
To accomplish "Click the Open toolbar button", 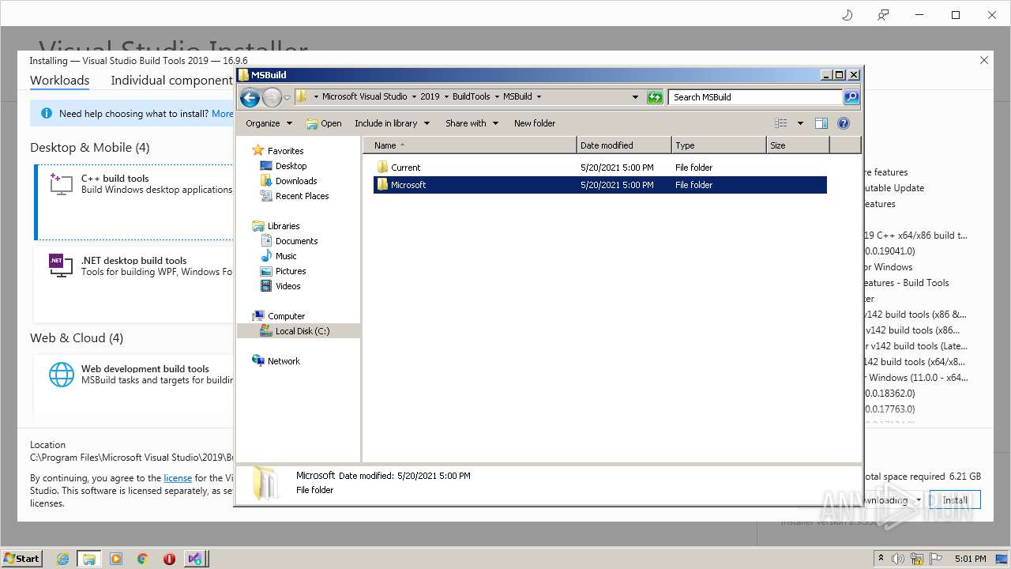I will coord(324,123).
